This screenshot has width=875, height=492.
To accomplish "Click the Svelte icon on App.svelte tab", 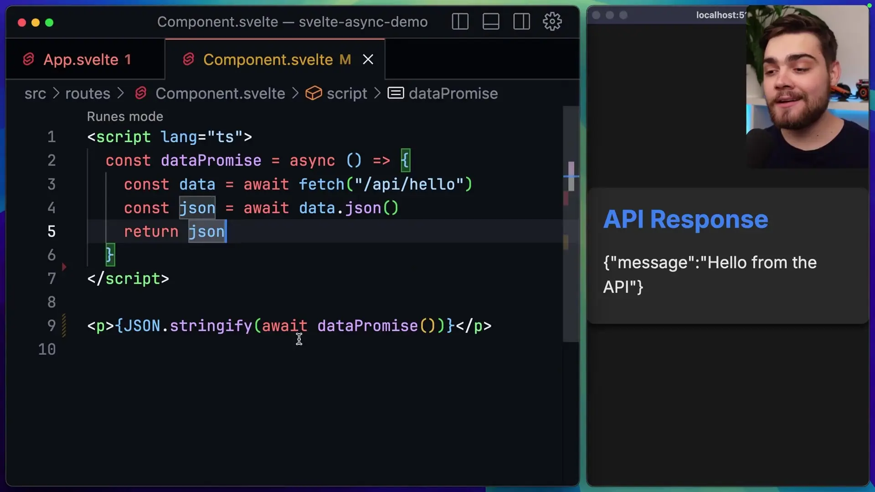I will point(29,59).
